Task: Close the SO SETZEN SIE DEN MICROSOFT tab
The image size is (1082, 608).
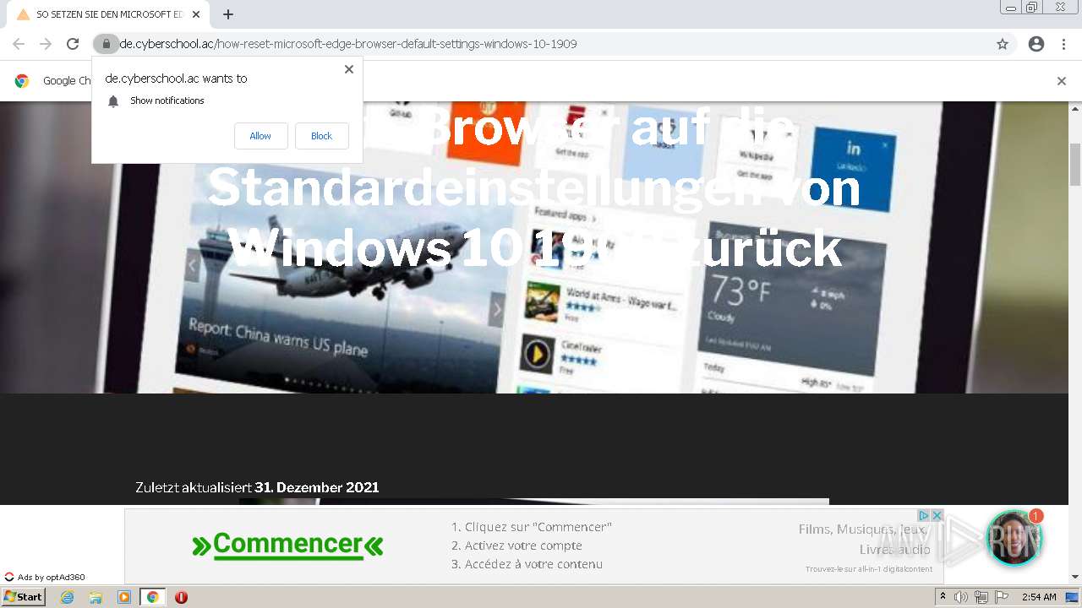Action: click(x=196, y=14)
